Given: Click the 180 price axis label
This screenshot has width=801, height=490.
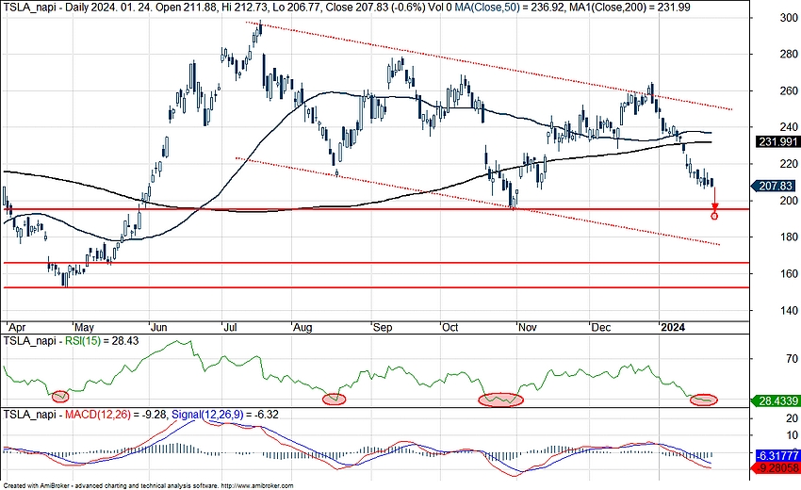Looking at the screenshot, I should [x=790, y=237].
